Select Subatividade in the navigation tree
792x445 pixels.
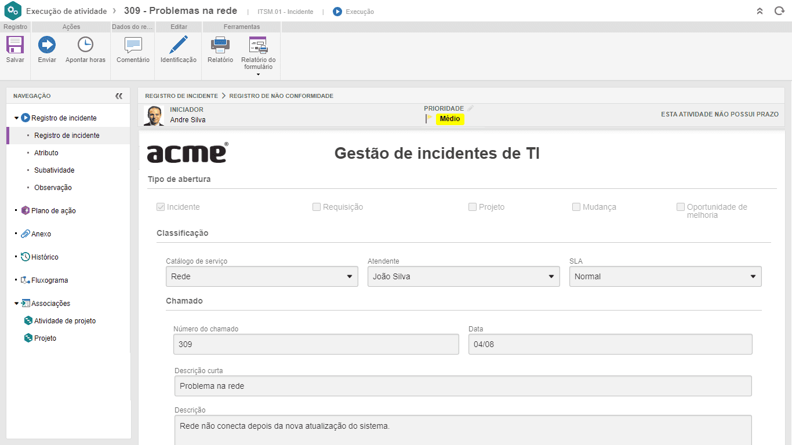coord(55,170)
